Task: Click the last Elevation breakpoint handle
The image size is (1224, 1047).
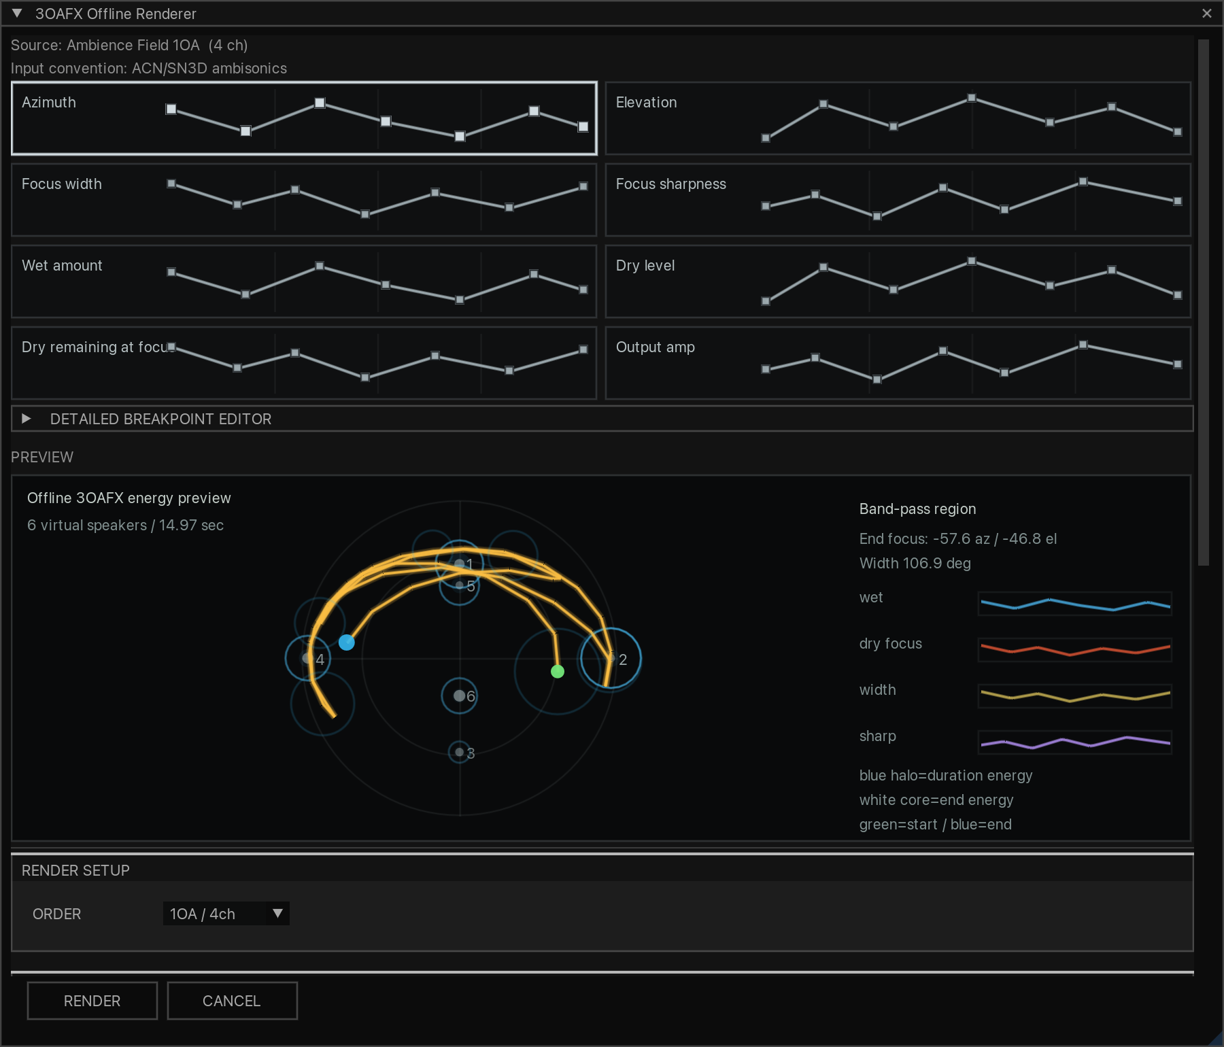Action: [1178, 132]
